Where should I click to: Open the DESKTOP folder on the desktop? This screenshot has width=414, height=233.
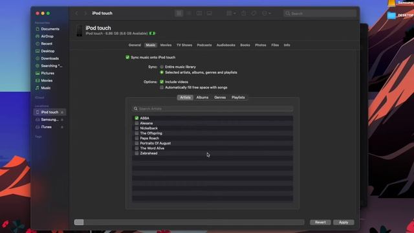[x=391, y=16]
